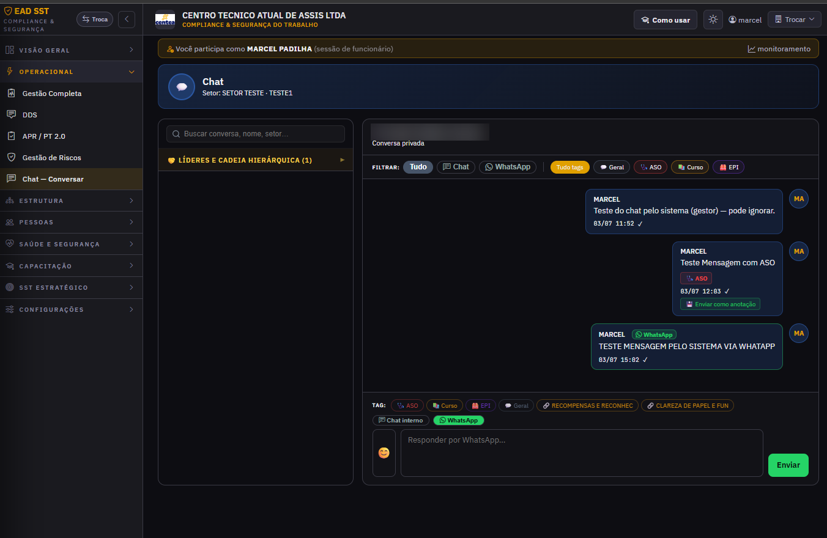
Task: Click the SST Estratégico target icon
Action: pyautogui.click(x=10, y=287)
